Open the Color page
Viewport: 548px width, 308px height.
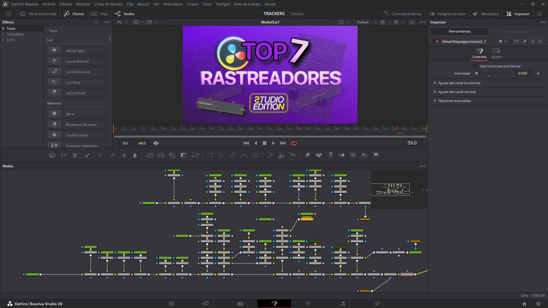(x=308, y=304)
